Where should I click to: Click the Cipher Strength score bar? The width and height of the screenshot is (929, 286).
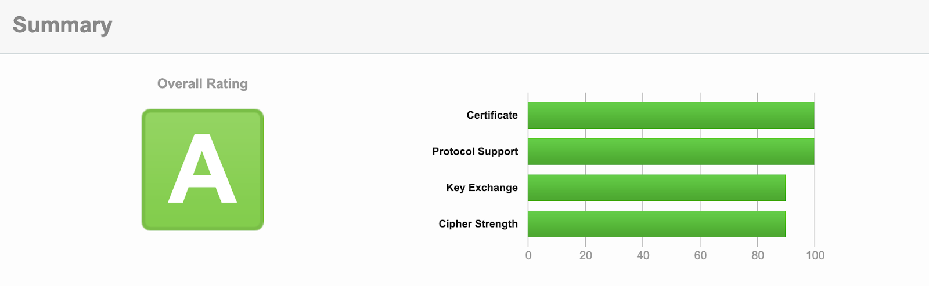(656, 224)
